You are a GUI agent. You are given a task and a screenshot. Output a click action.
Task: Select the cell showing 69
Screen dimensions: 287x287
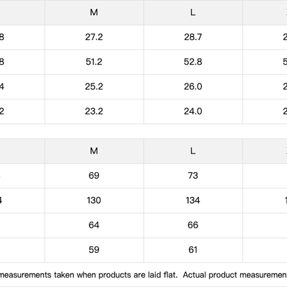tap(94, 176)
